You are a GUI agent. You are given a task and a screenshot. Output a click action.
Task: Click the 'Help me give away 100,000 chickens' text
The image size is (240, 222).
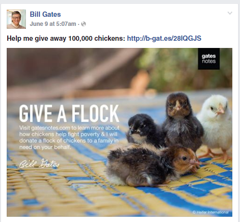point(66,38)
